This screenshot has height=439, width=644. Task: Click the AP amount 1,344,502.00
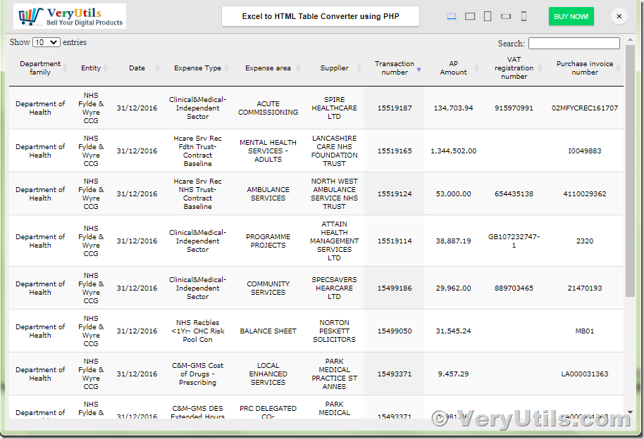454,151
